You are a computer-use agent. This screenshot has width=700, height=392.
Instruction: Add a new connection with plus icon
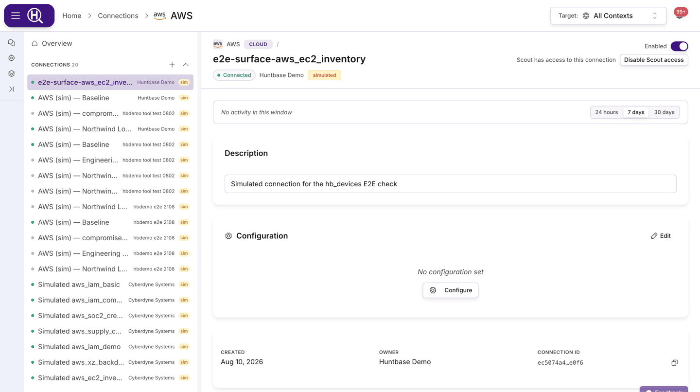[x=172, y=65]
